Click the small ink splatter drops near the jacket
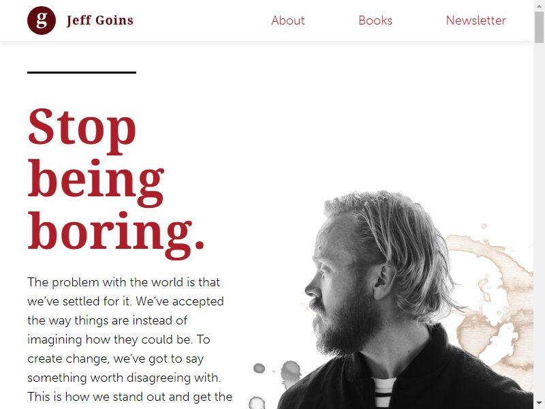The image size is (545, 409). (277, 378)
